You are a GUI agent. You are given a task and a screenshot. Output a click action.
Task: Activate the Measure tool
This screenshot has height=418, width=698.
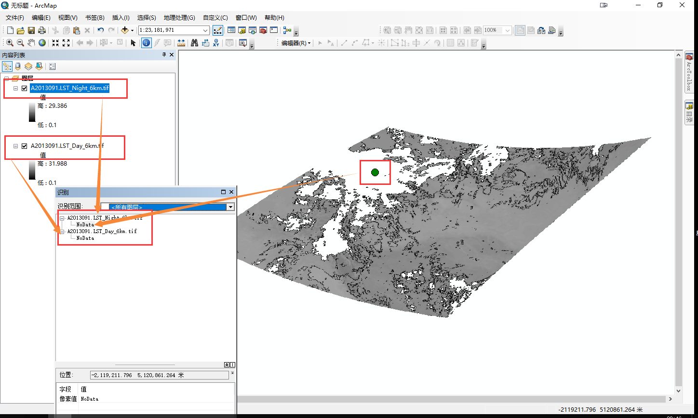pos(182,43)
